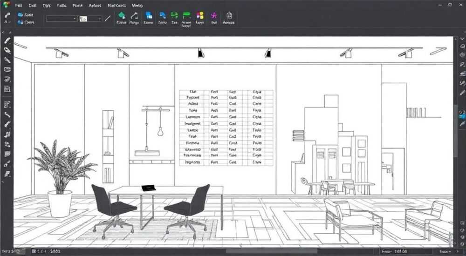Click the grid icon in left sidebar

coord(7,89)
